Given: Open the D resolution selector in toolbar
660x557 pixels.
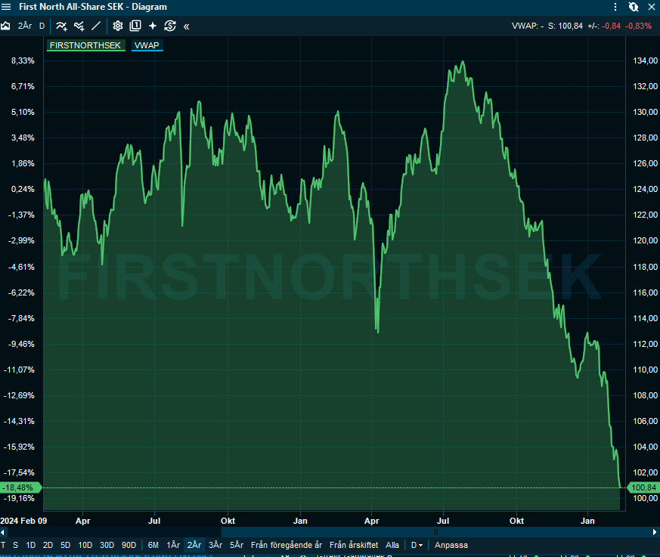Looking at the screenshot, I should pyautogui.click(x=42, y=26).
